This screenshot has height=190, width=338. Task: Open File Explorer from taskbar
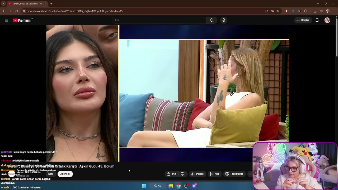click(x=171, y=186)
